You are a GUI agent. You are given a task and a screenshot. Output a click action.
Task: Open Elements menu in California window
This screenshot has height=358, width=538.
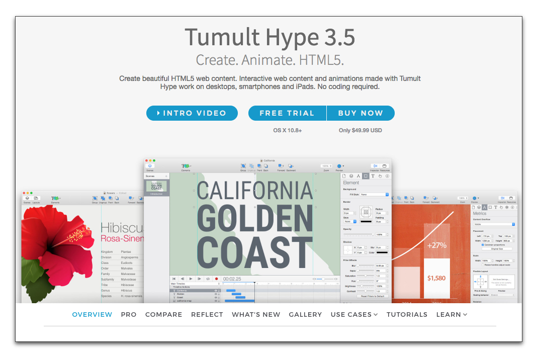[187, 166]
